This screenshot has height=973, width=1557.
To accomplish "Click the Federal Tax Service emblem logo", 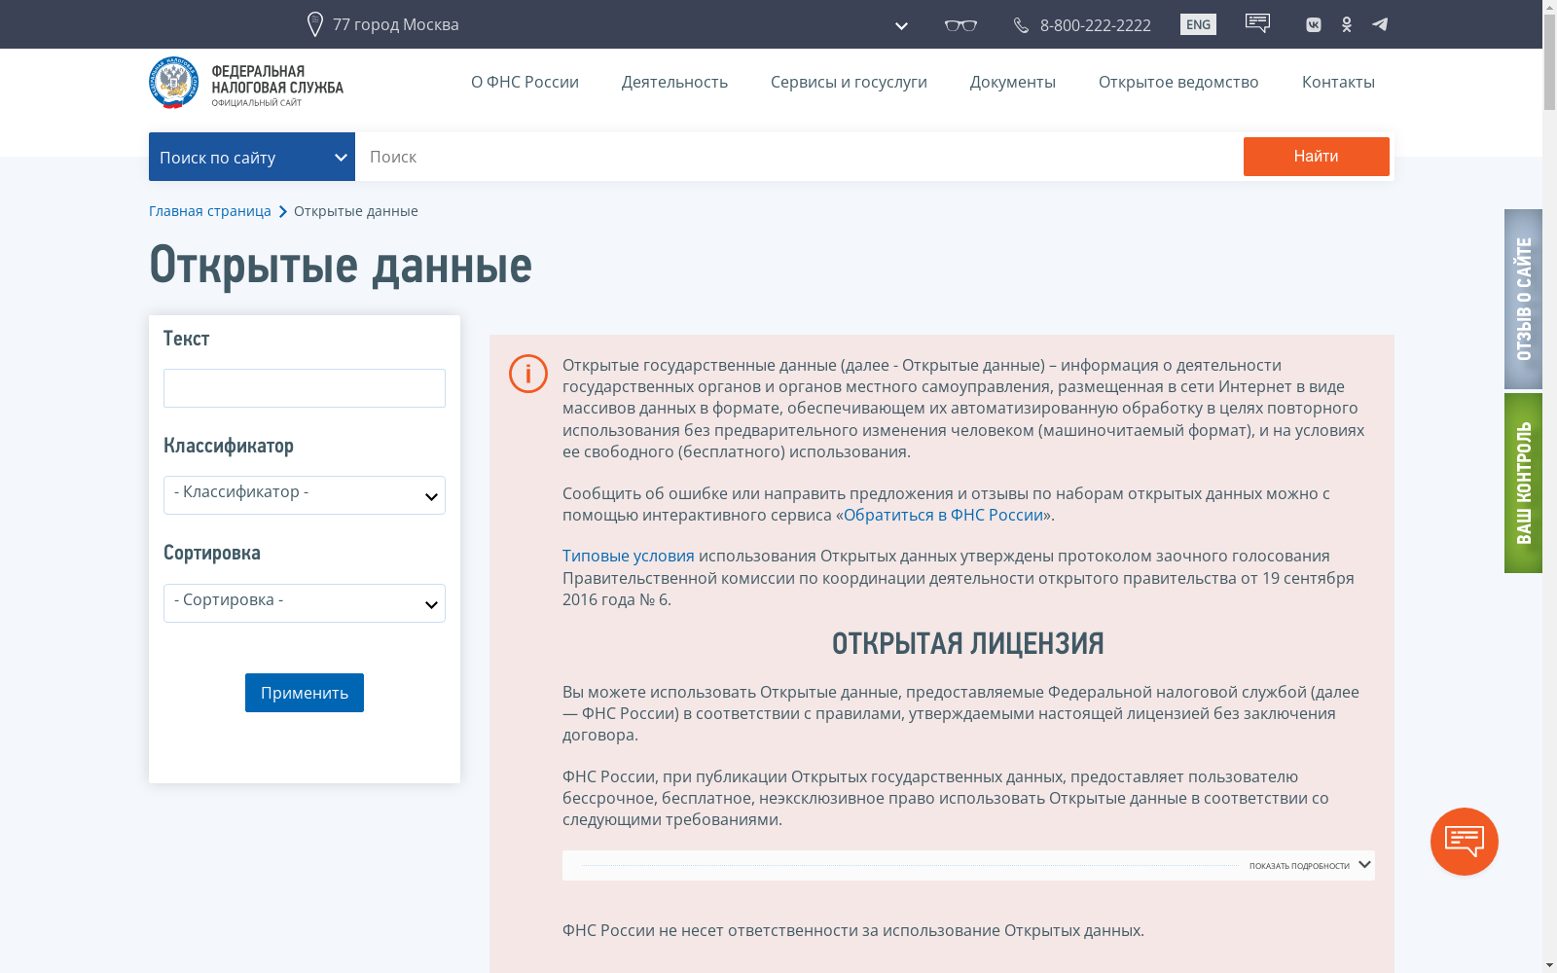I will coord(173,83).
